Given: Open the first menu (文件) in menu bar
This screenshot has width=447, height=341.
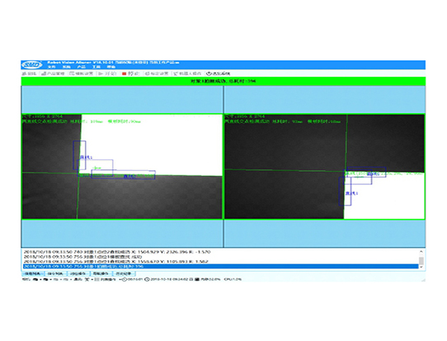Looking at the screenshot, I should pos(51,67).
